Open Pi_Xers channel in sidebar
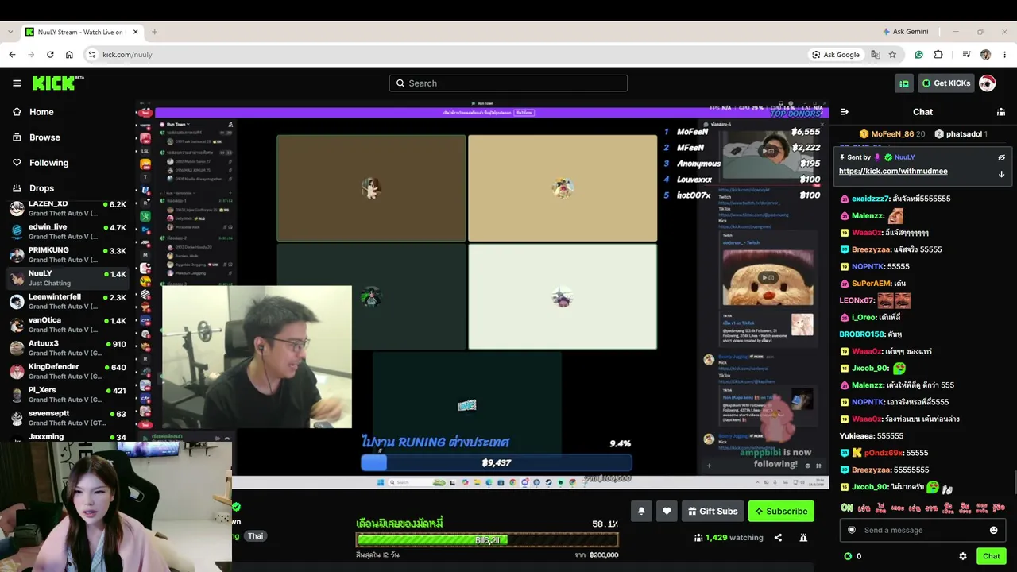 [68, 394]
